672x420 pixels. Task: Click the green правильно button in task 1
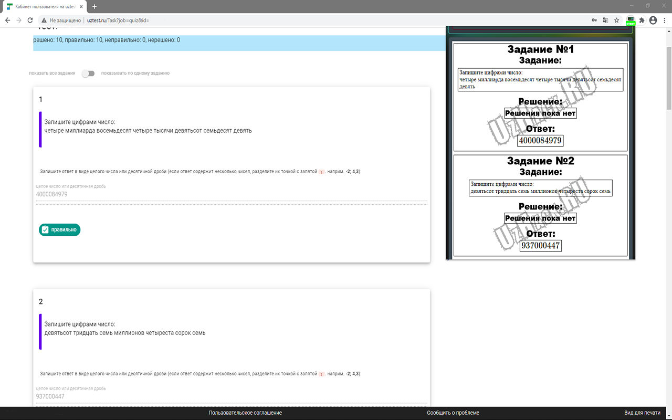(60, 229)
